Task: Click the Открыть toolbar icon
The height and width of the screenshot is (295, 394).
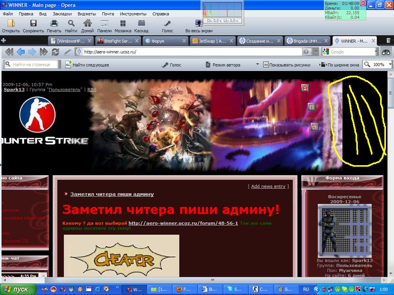Action: pyautogui.click(x=11, y=27)
